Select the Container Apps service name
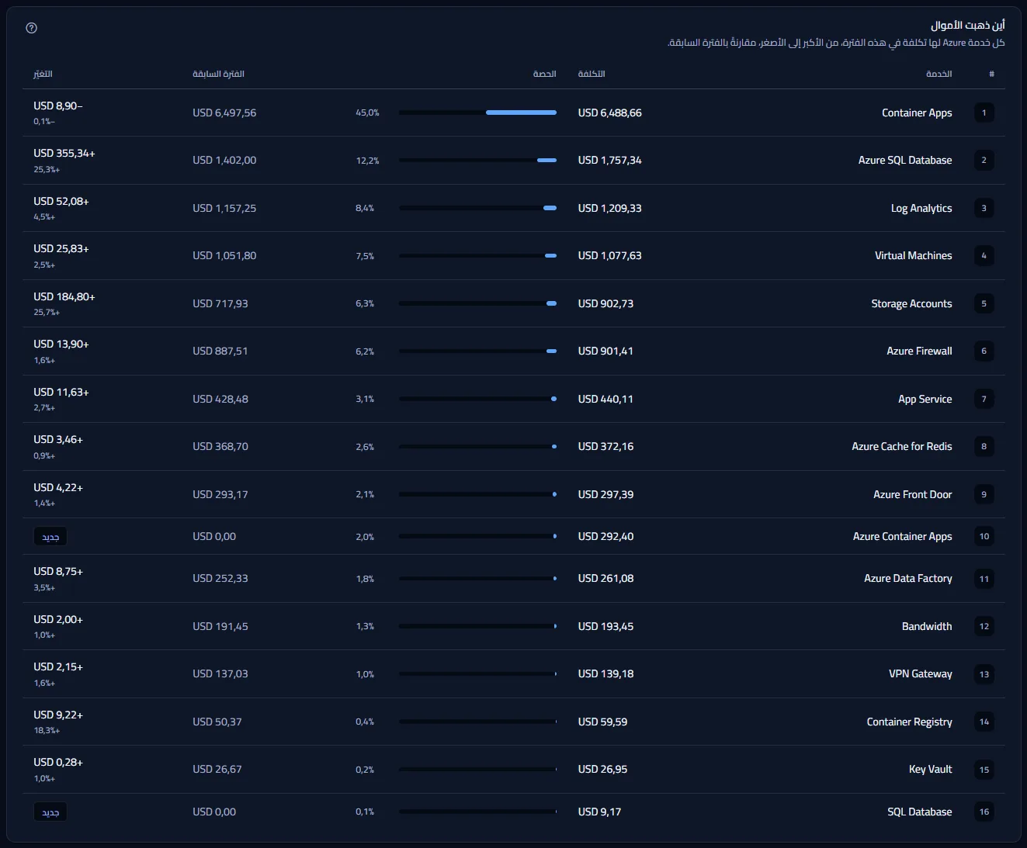Image resolution: width=1027 pixels, height=848 pixels. 917,112
